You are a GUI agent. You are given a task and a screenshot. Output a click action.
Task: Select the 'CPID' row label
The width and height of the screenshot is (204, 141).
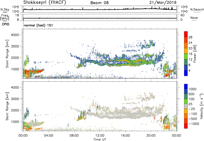tap(6, 24)
